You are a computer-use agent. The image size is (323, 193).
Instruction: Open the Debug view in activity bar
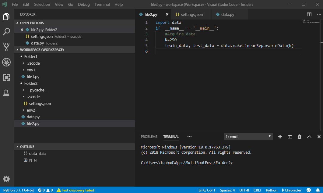click(6, 62)
